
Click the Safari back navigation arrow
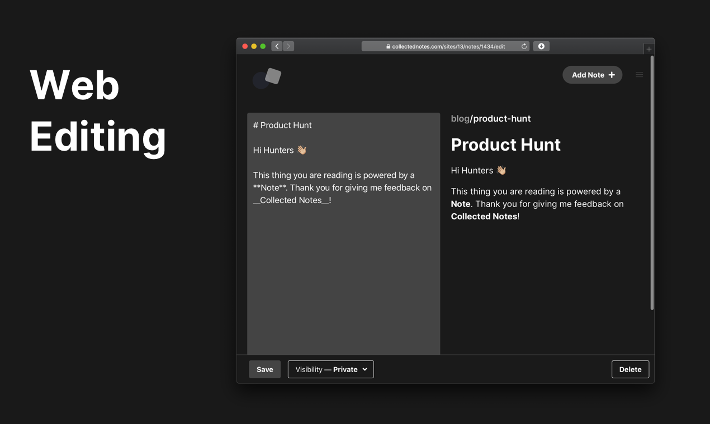[277, 46]
